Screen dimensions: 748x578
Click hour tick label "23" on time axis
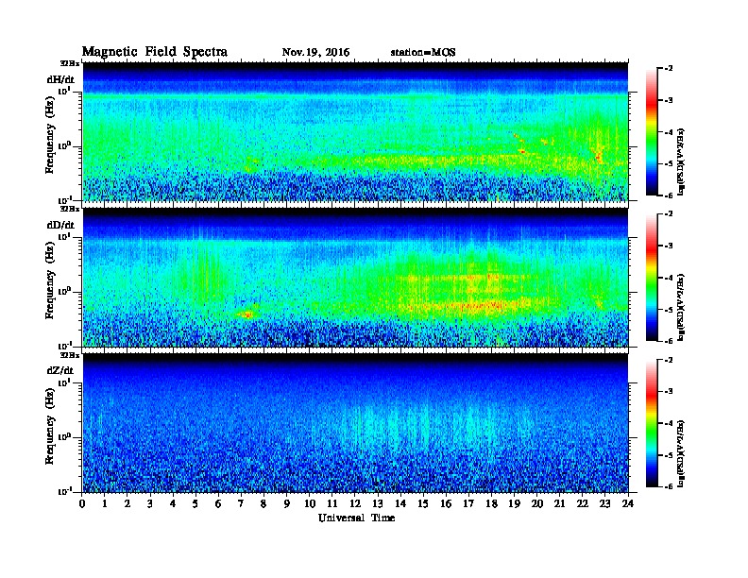coord(604,503)
